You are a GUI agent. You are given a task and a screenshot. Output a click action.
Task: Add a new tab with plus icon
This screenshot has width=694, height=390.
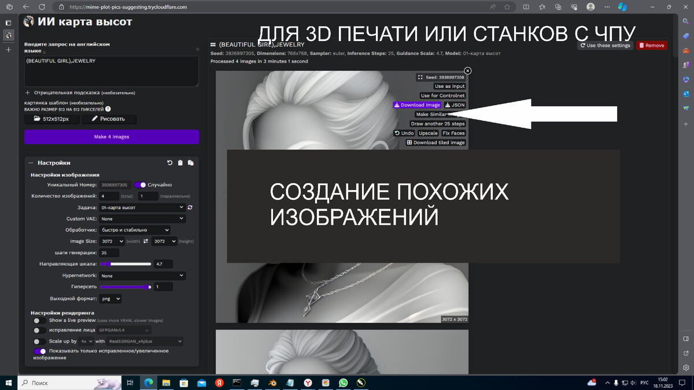coord(9,50)
